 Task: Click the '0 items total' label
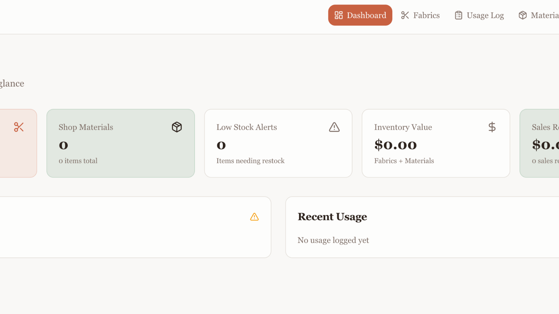pos(78,161)
